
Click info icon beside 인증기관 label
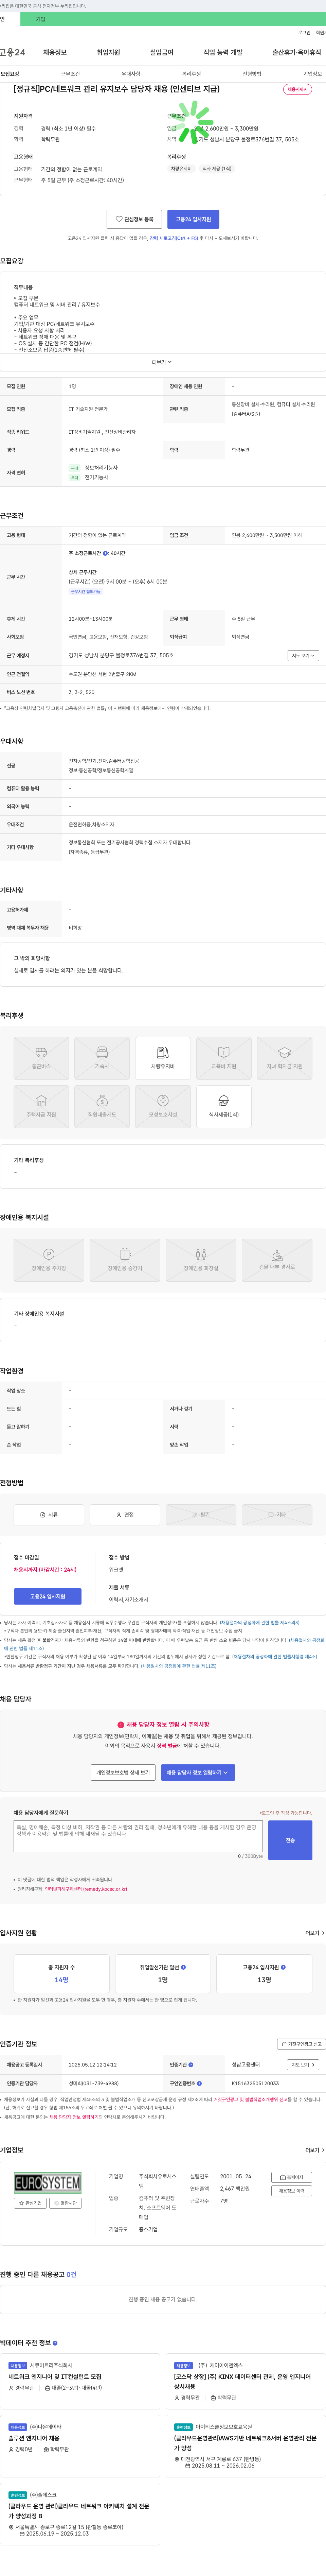pos(191,2065)
